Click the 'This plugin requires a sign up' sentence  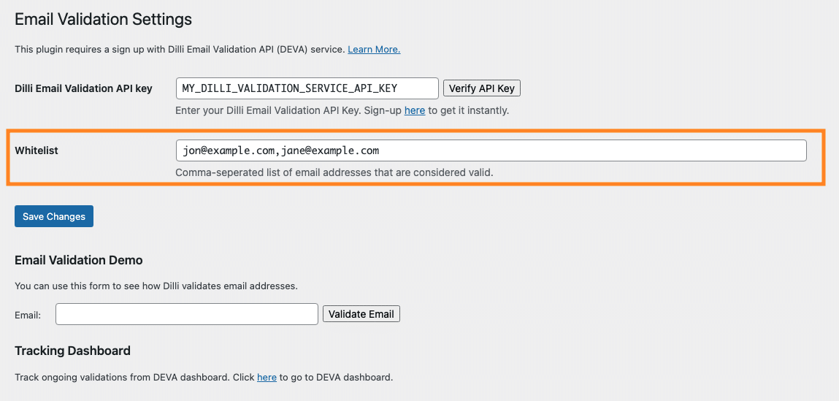(x=180, y=49)
